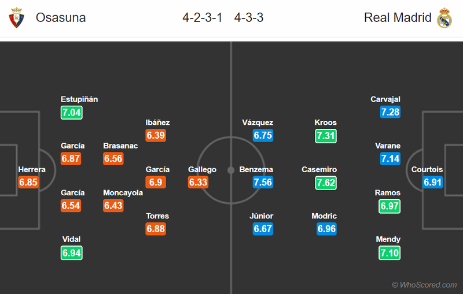The image size is (463, 294).
Task: Click Mendy's 7.10 rating badge
Action: pos(390,253)
